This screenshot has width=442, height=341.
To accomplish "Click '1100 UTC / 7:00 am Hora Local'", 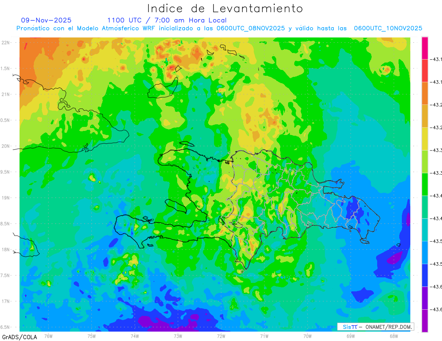I will pyautogui.click(x=167, y=20).
